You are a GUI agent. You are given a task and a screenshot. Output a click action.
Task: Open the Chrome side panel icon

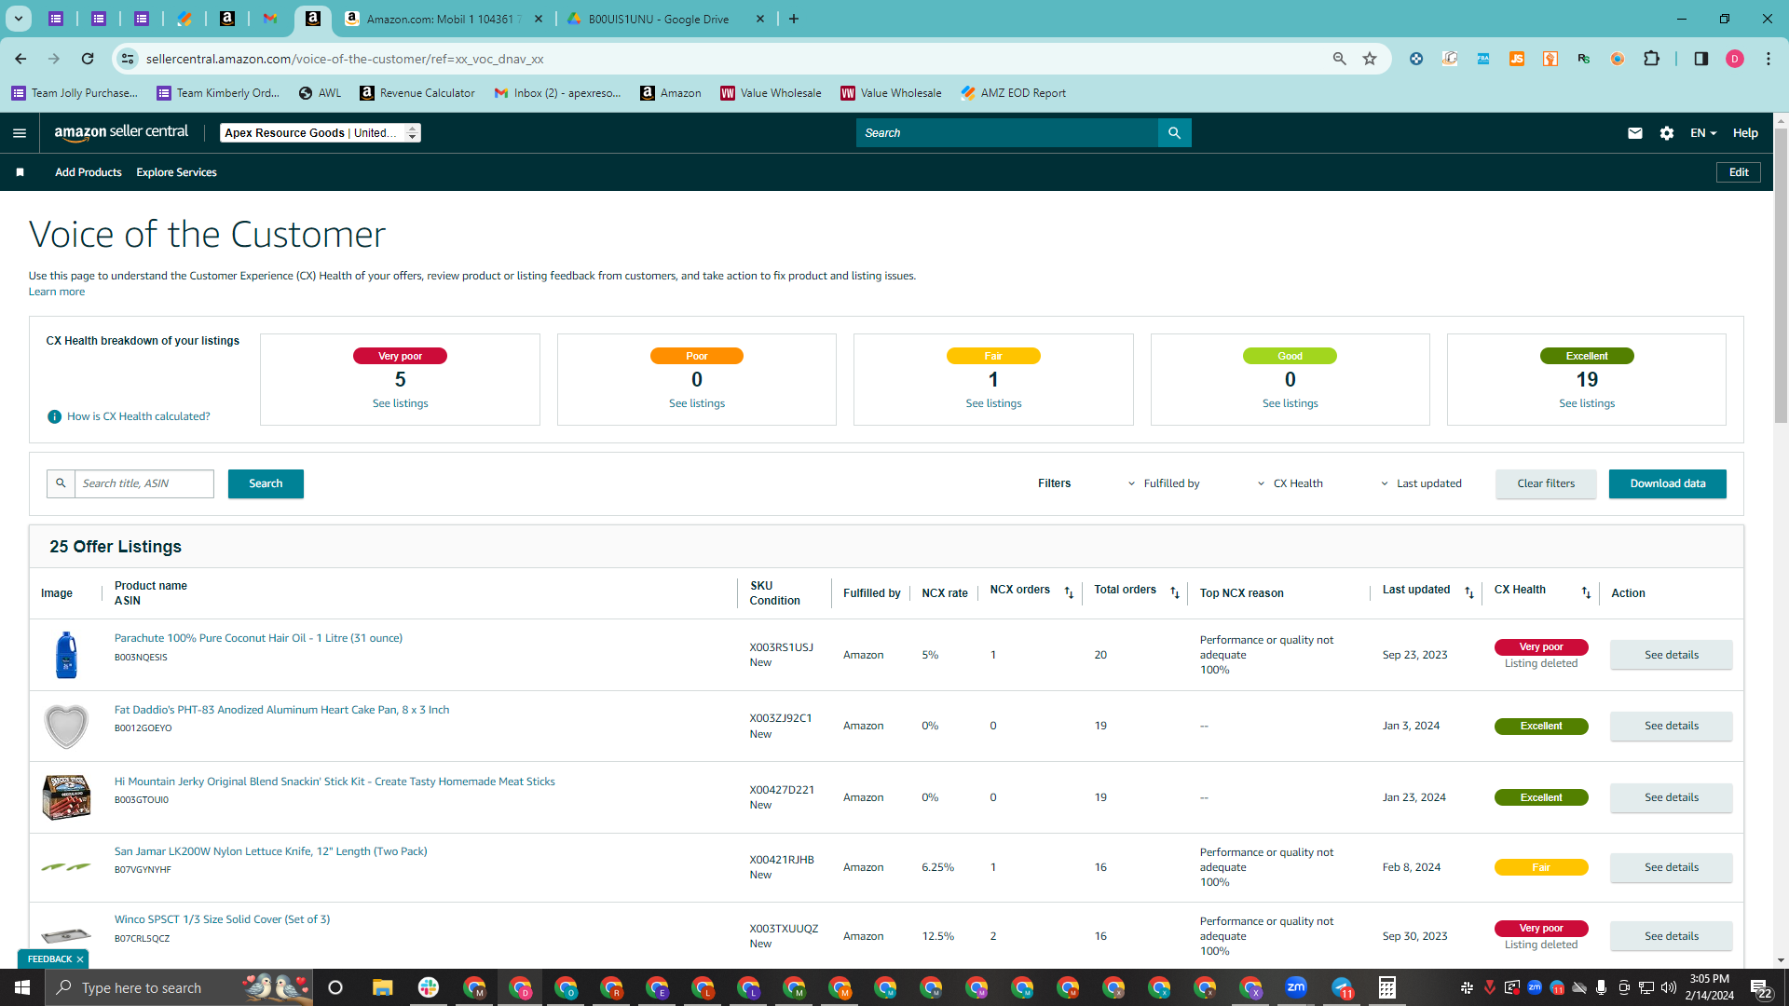[1700, 59]
